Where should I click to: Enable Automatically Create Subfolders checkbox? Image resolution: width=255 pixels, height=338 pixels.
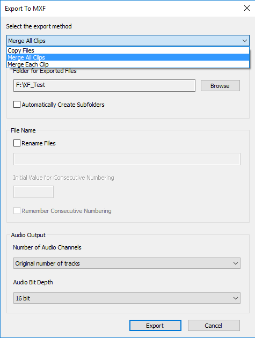coord(17,105)
